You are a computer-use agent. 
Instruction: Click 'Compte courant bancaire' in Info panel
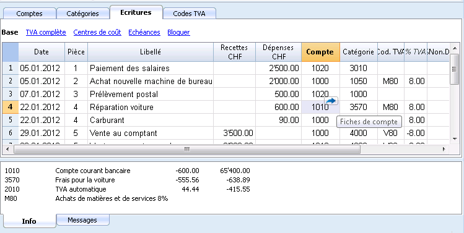pyautogui.click(x=93, y=171)
